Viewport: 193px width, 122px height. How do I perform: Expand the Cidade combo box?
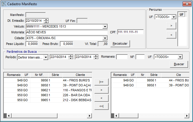pyautogui.click(x=105, y=38)
